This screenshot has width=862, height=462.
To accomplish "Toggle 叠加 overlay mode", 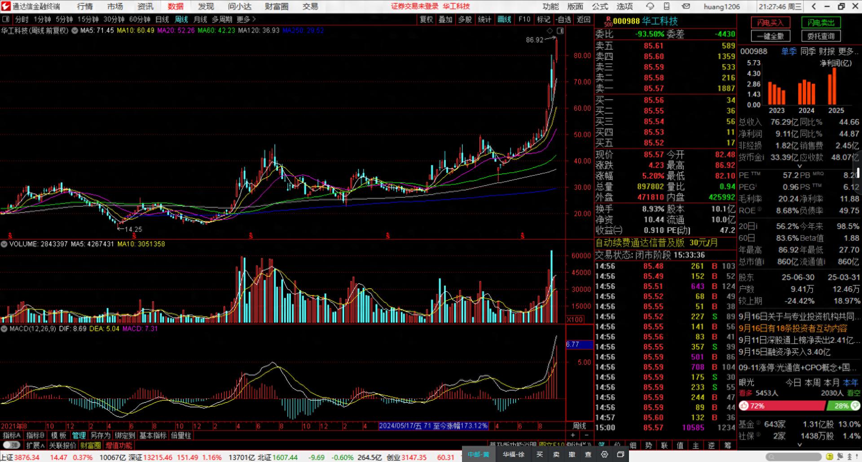I will tap(445, 19).
